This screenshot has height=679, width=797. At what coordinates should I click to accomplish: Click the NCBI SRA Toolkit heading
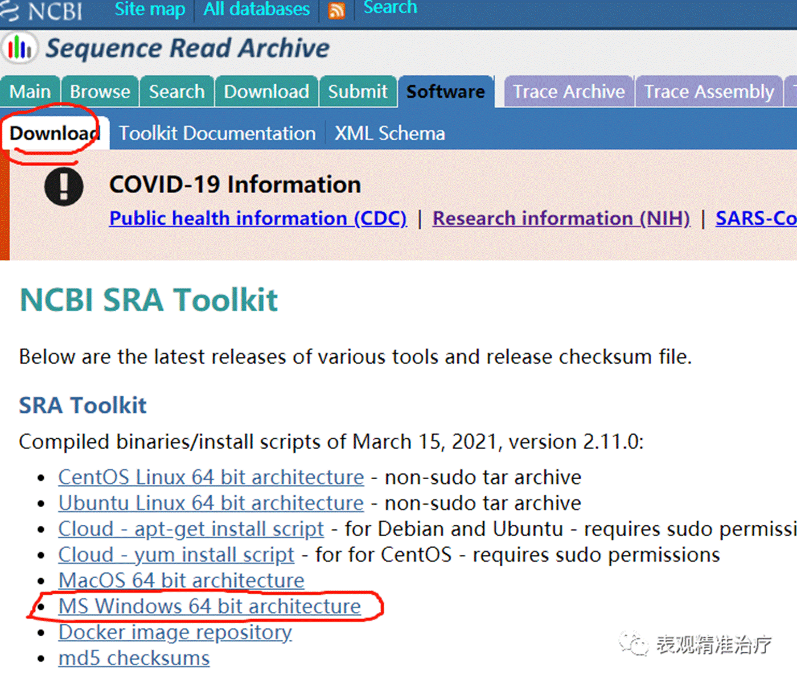[x=149, y=299]
